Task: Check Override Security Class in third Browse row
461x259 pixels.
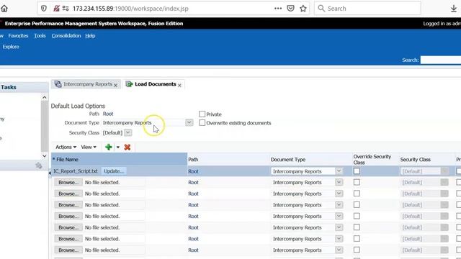Action: click(357, 204)
